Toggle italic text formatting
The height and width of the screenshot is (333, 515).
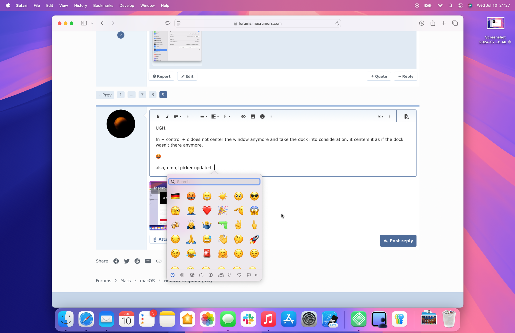pos(167,116)
